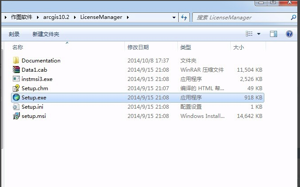Click the 49 KB size cell
The image size is (300, 187).
tap(255, 88)
